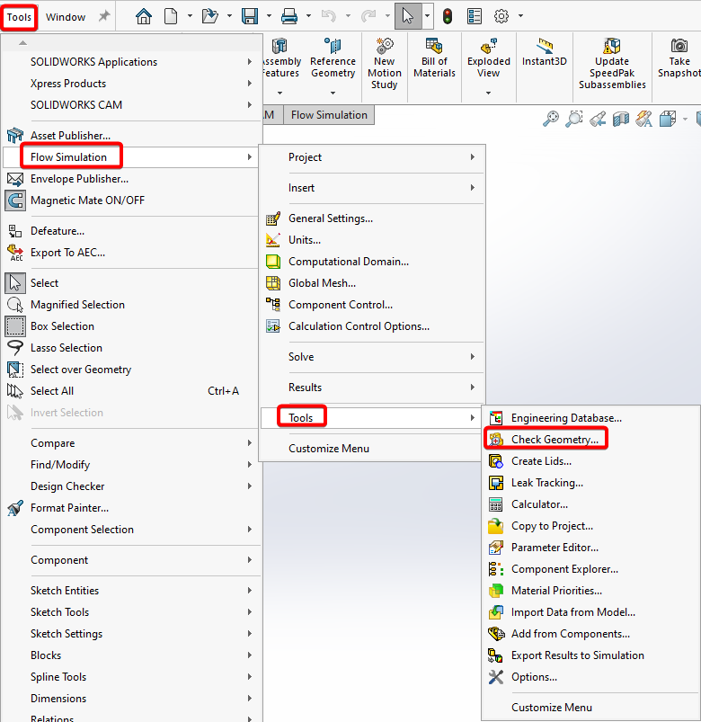This screenshot has width=701, height=722.
Task: Expand the Options gear dropdown arrow
Action: pyautogui.click(x=520, y=16)
